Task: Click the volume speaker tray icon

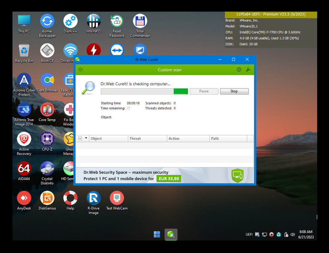Action: point(293,235)
